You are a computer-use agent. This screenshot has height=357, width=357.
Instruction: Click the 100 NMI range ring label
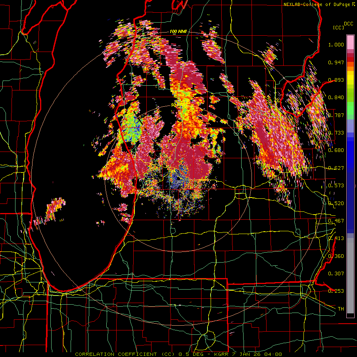pos(178,31)
